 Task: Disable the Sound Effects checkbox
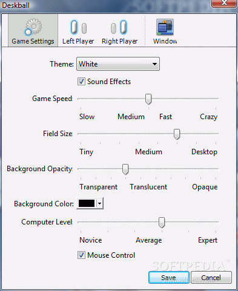pos(81,82)
